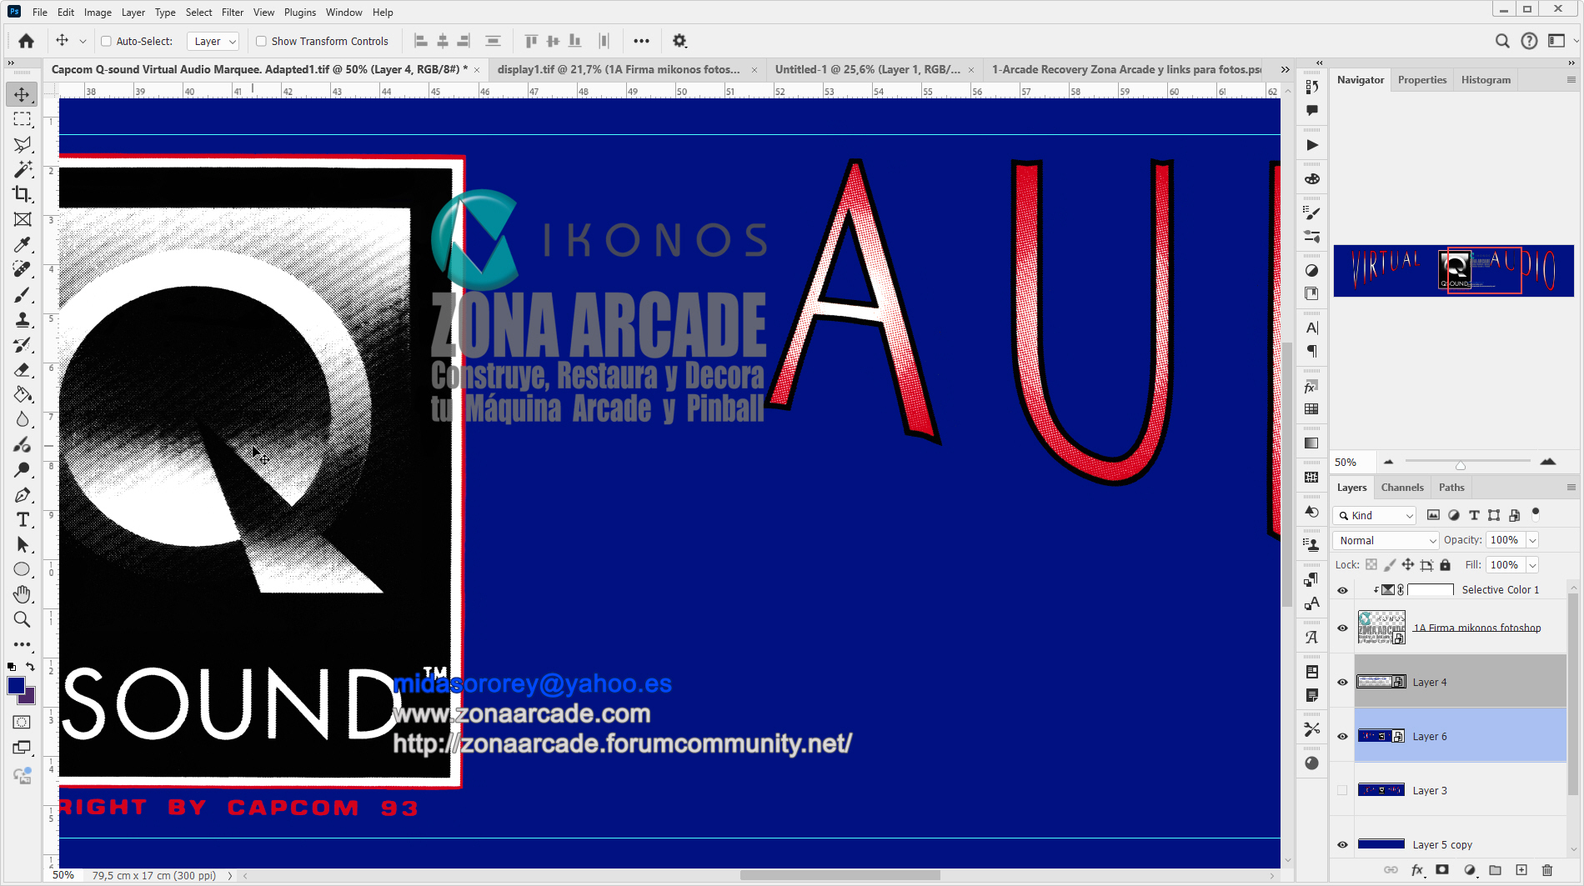Choose the Type tool

22,519
